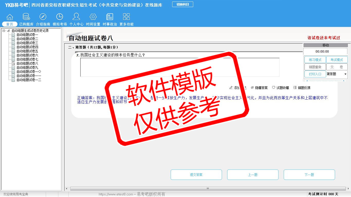Go to the next question 下一题
Screen dimensions: 351x197
pos(309,175)
